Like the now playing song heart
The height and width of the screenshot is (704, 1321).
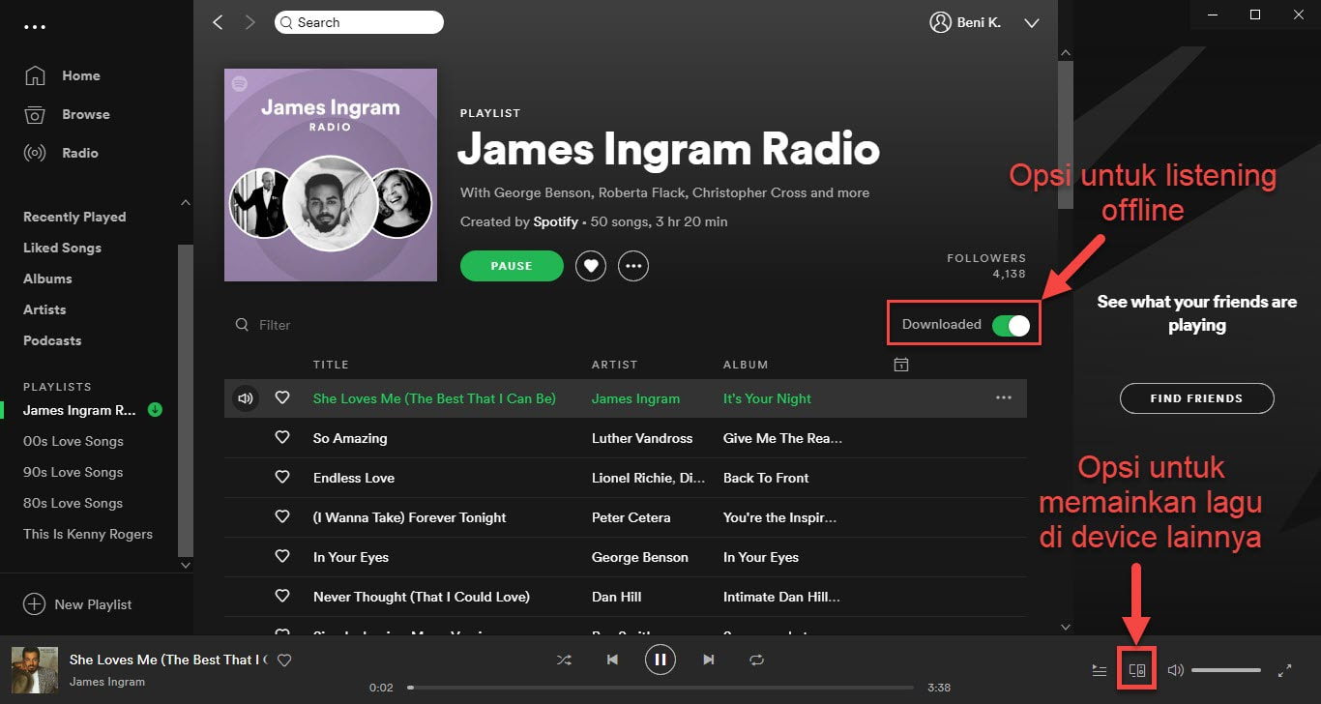[284, 660]
